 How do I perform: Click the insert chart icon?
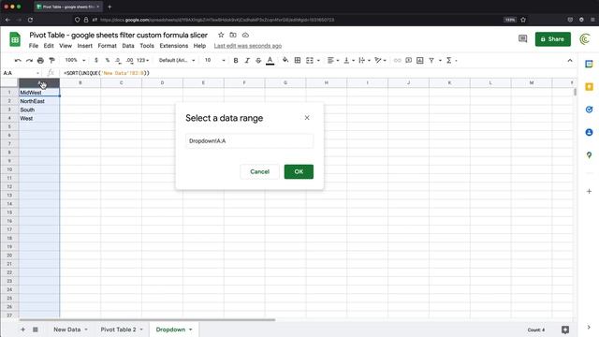click(x=420, y=60)
